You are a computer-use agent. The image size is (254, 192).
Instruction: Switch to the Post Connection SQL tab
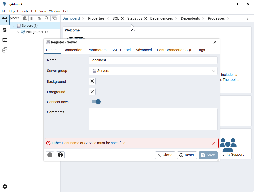175,50
